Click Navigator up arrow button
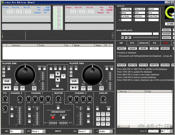The height and width of the screenshot is (135, 175). [x=58, y=74]
